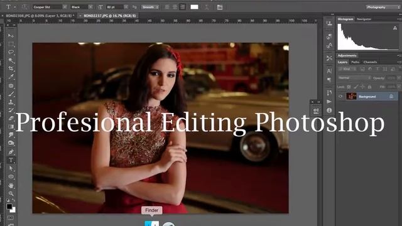
Task: Click the histogram cached data warning icon
Action: pyautogui.click(x=395, y=28)
